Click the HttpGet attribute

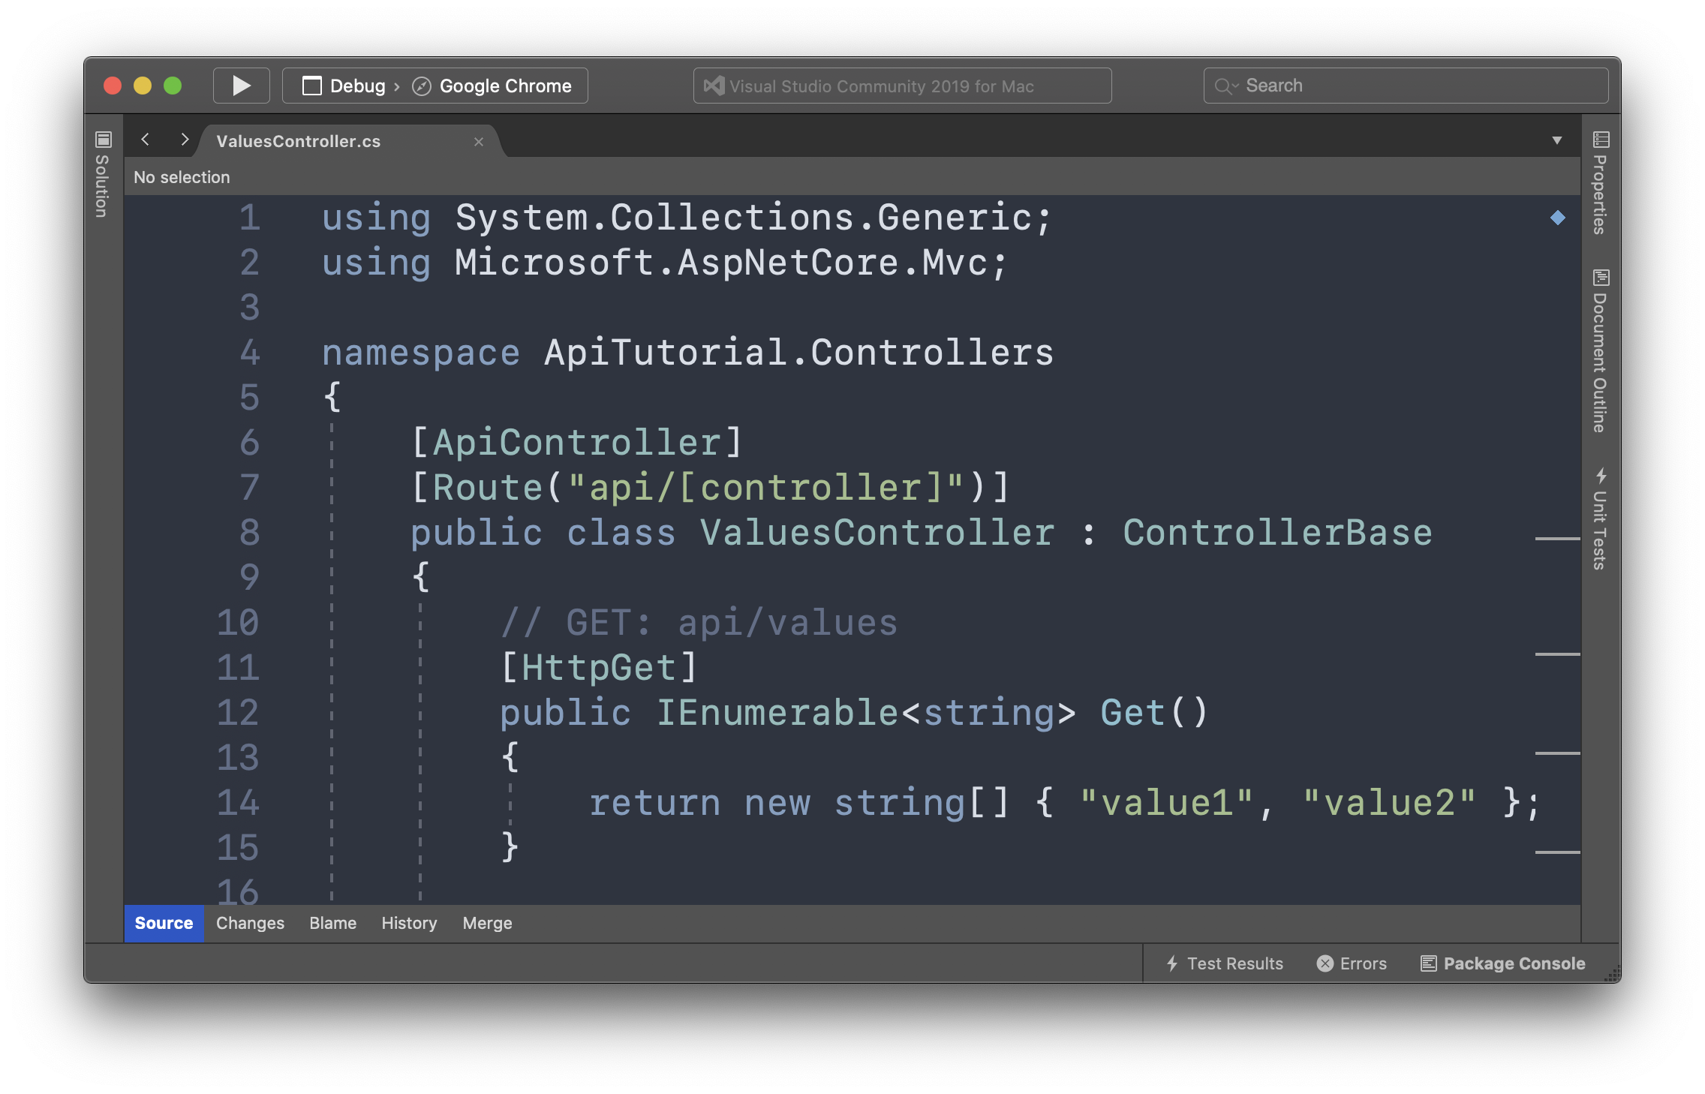[x=598, y=668]
